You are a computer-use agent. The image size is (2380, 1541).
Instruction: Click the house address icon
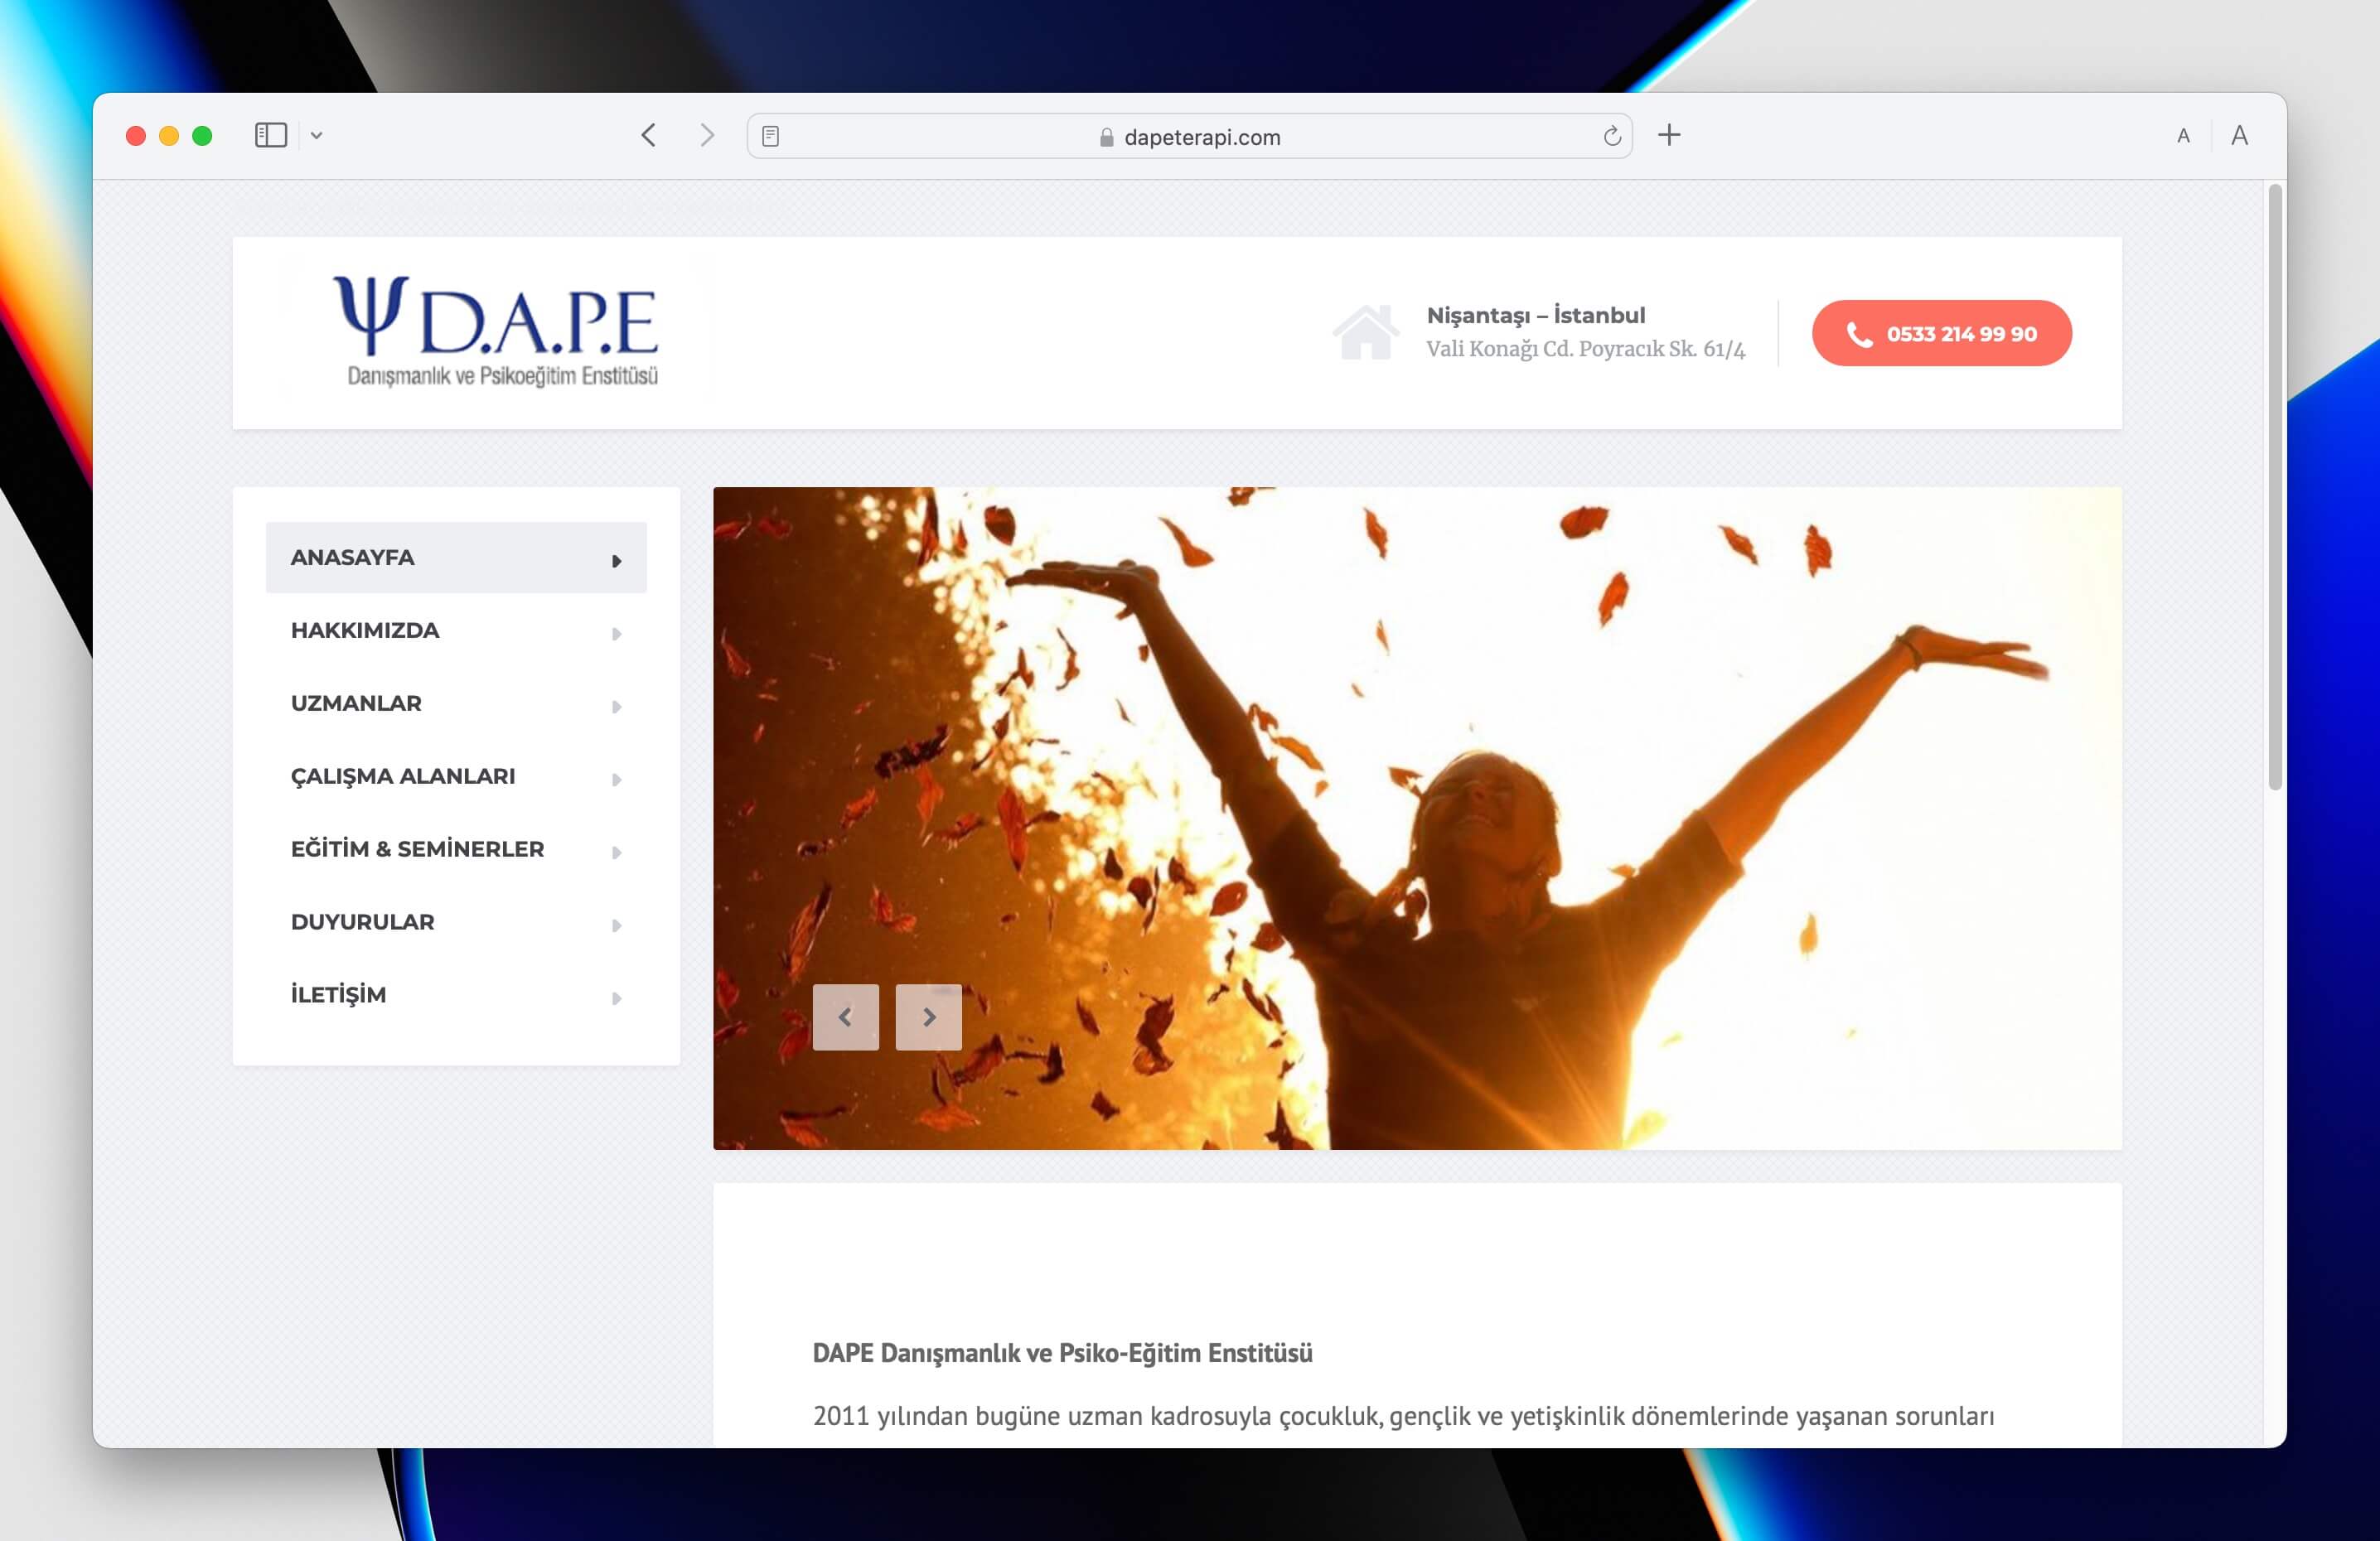(x=1365, y=332)
